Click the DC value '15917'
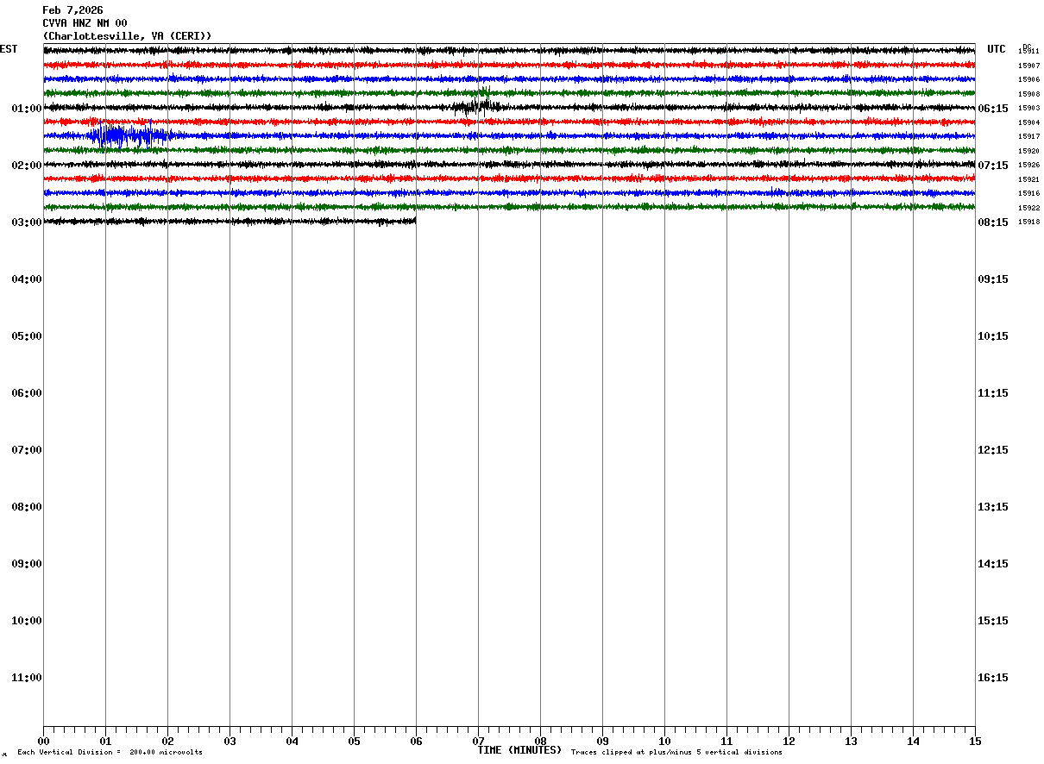Viewport: 1044px width, 764px height. (x=1028, y=137)
